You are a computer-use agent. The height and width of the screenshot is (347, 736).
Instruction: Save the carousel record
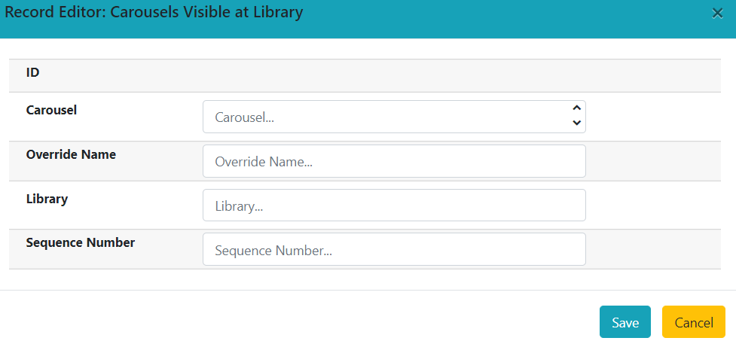pyautogui.click(x=625, y=322)
